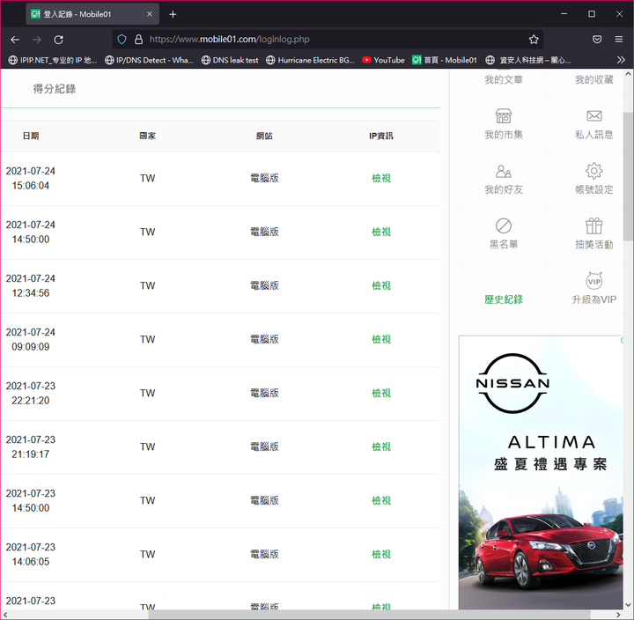Maximize the browser window
The width and height of the screenshot is (634, 620).
(592, 14)
